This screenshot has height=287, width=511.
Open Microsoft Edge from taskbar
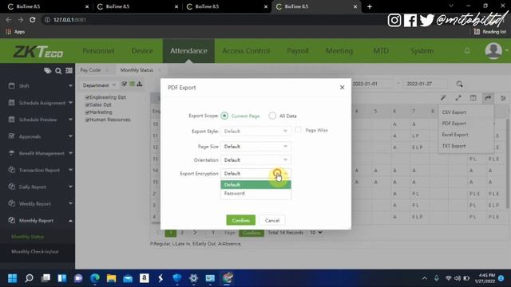[x=95, y=278]
